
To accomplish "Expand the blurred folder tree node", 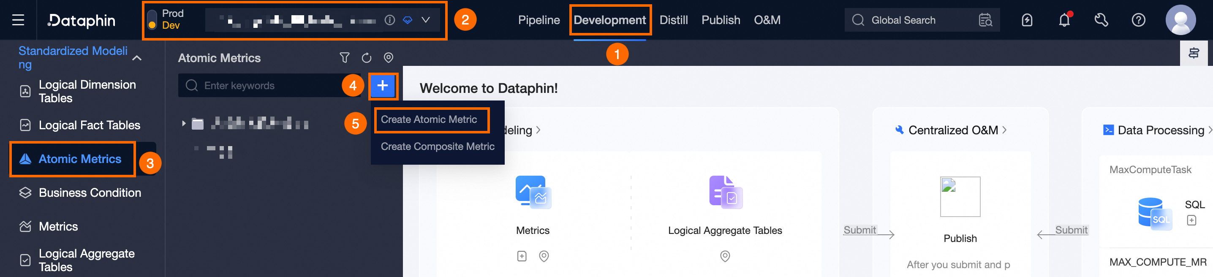I will point(184,124).
